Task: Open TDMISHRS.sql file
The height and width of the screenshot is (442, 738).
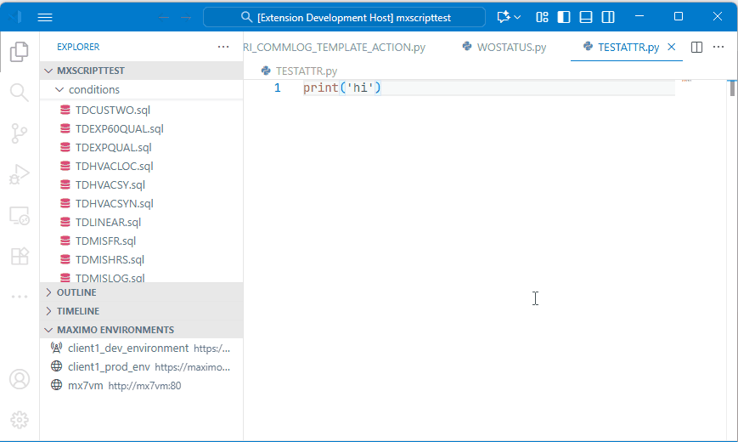Action: click(x=141, y=259)
